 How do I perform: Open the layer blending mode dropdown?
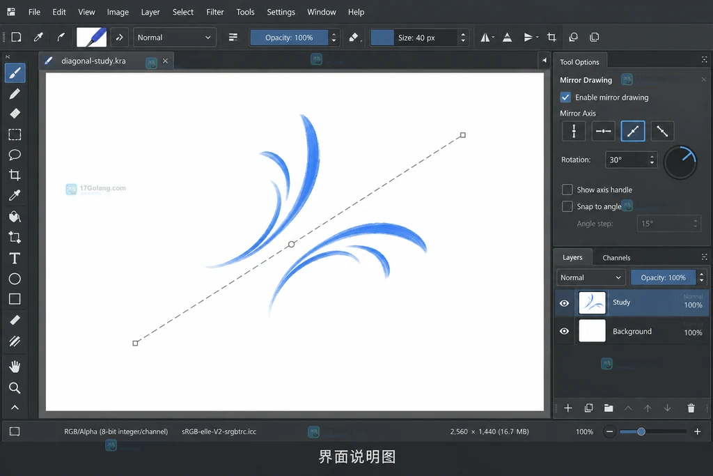click(590, 277)
